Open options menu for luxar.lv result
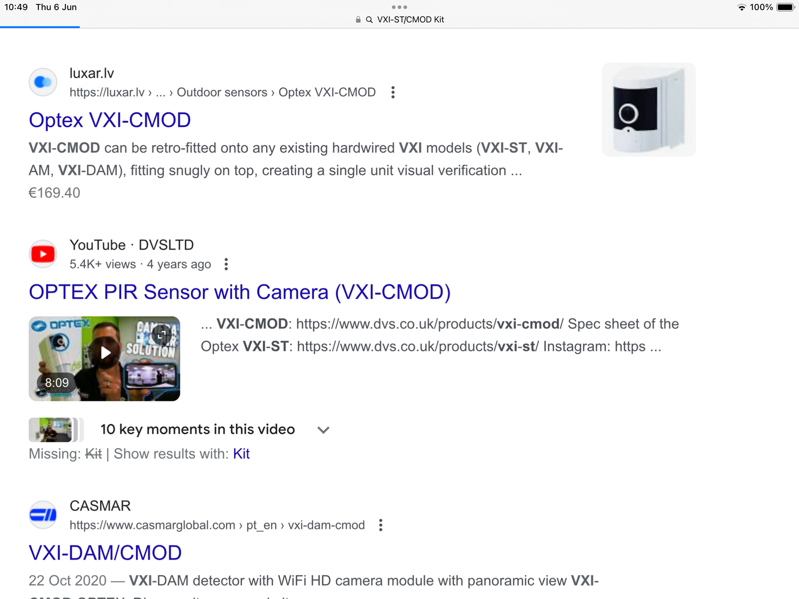The image size is (799, 599). pyautogui.click(x=393, y=92)
